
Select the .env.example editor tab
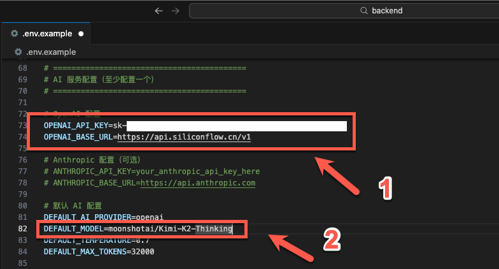46,33
